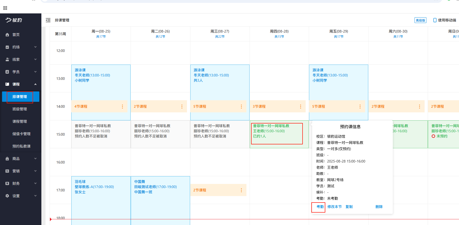The height and width of the screenshot is (225, 459).
Task: Click the red current-time marker arrow
Action: pos(51,219)
